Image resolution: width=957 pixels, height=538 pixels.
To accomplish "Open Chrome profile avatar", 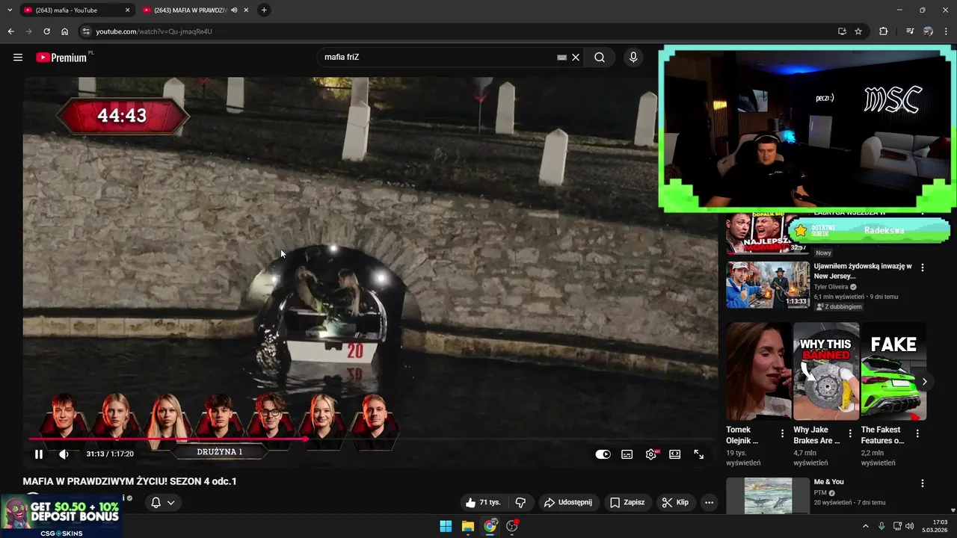I will (928, 31).
